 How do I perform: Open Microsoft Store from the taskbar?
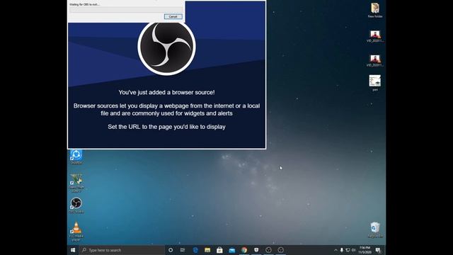click(219, 250)
